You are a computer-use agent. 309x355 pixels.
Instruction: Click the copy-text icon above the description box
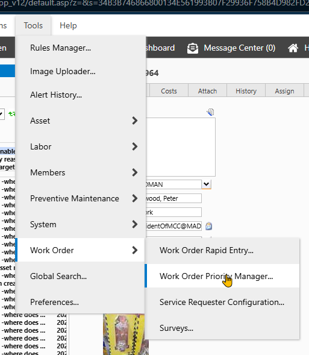(210, 112)
